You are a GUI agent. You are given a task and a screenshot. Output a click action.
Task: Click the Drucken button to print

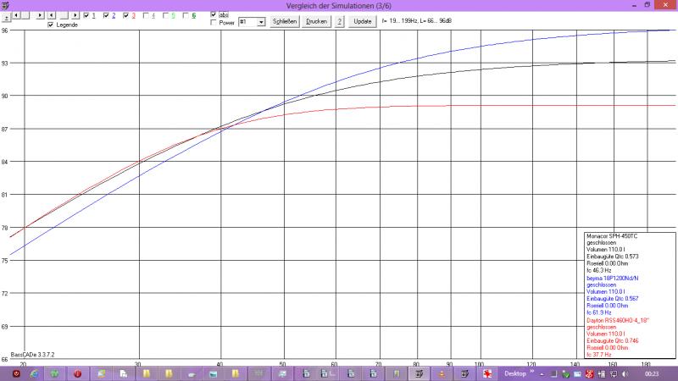coord(316,21)
